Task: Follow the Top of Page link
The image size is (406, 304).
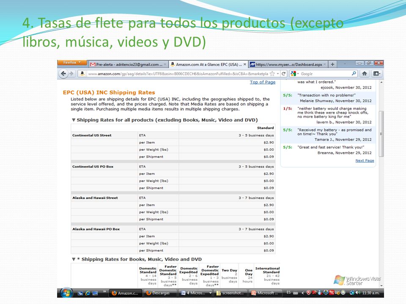Action: point(263,82)
